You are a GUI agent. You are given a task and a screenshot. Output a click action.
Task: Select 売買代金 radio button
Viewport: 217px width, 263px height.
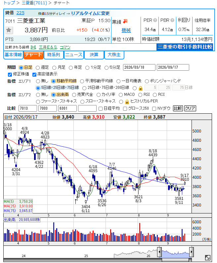point(74,95)
